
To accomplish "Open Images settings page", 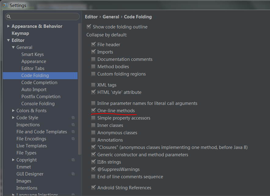I will 24,181.
